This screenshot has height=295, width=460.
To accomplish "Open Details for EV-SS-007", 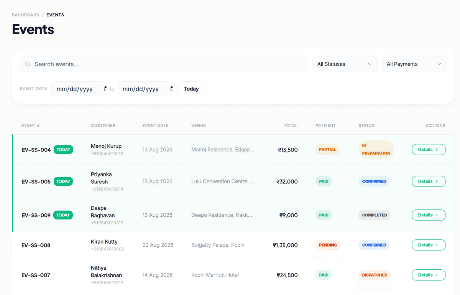I will click(429, 275).
